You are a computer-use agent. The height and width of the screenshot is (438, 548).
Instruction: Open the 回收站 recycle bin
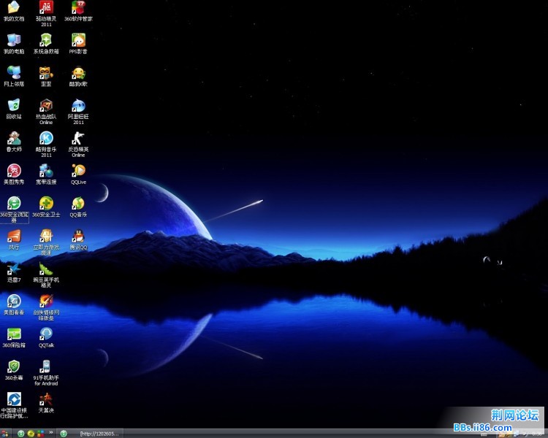coord(14,105)
